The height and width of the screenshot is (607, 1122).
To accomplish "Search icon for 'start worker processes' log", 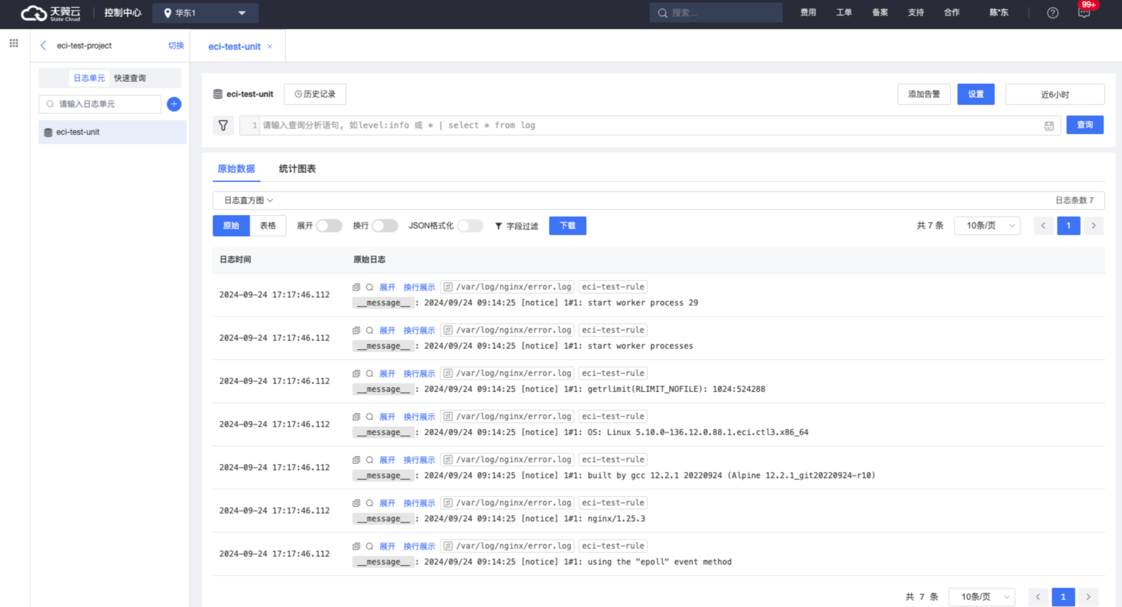I will coord(369,330).
